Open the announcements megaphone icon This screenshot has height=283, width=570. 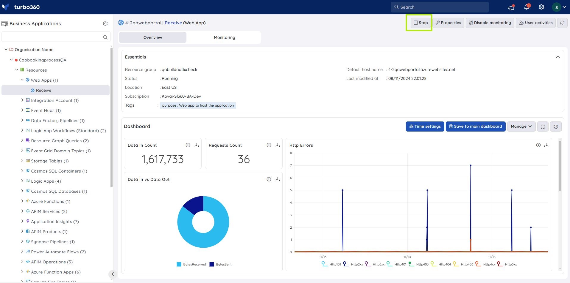511,7
